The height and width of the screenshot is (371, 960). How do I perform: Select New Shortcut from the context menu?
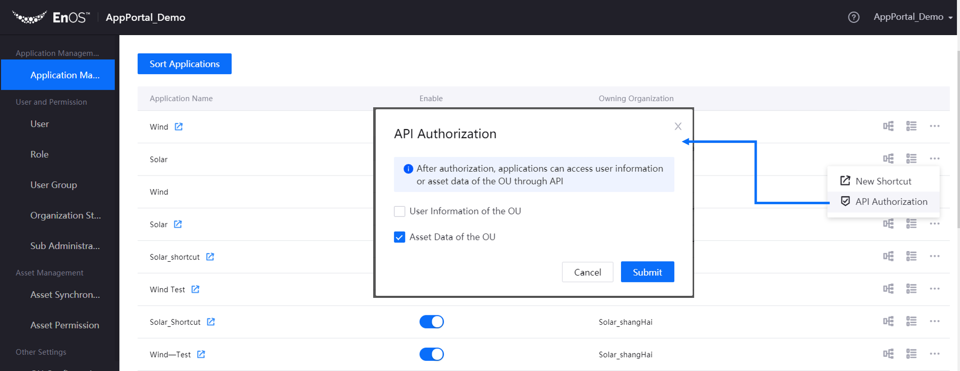(x=882, y=181)
